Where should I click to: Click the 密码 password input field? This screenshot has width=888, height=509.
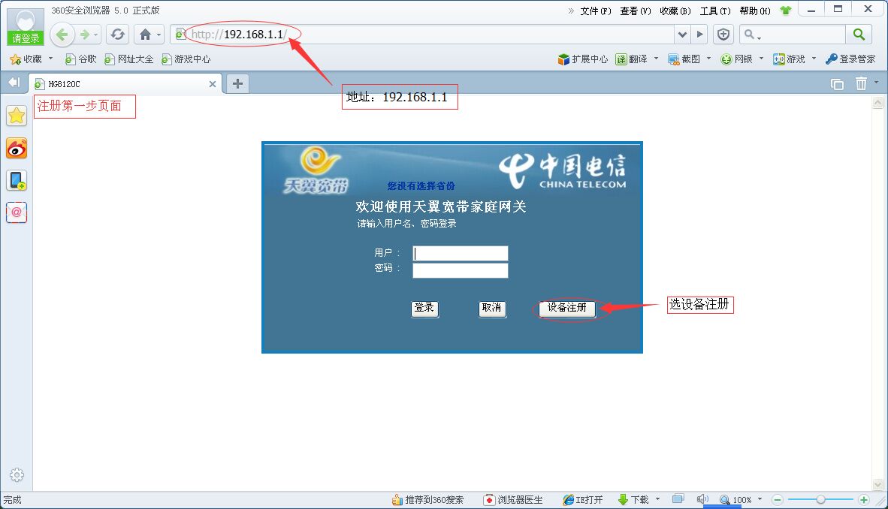pos(460,270)
